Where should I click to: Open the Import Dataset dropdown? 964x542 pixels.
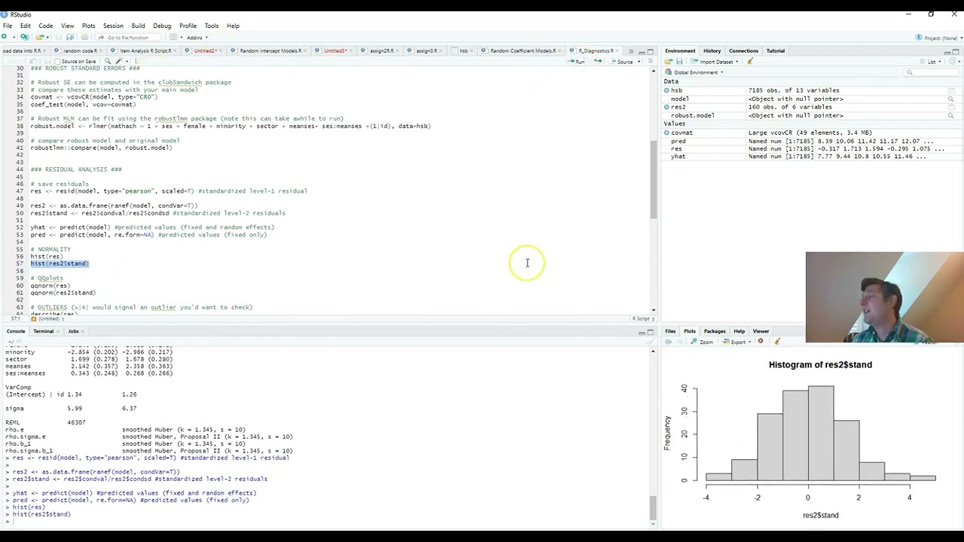pyautogui.click(x=712, y=62)
